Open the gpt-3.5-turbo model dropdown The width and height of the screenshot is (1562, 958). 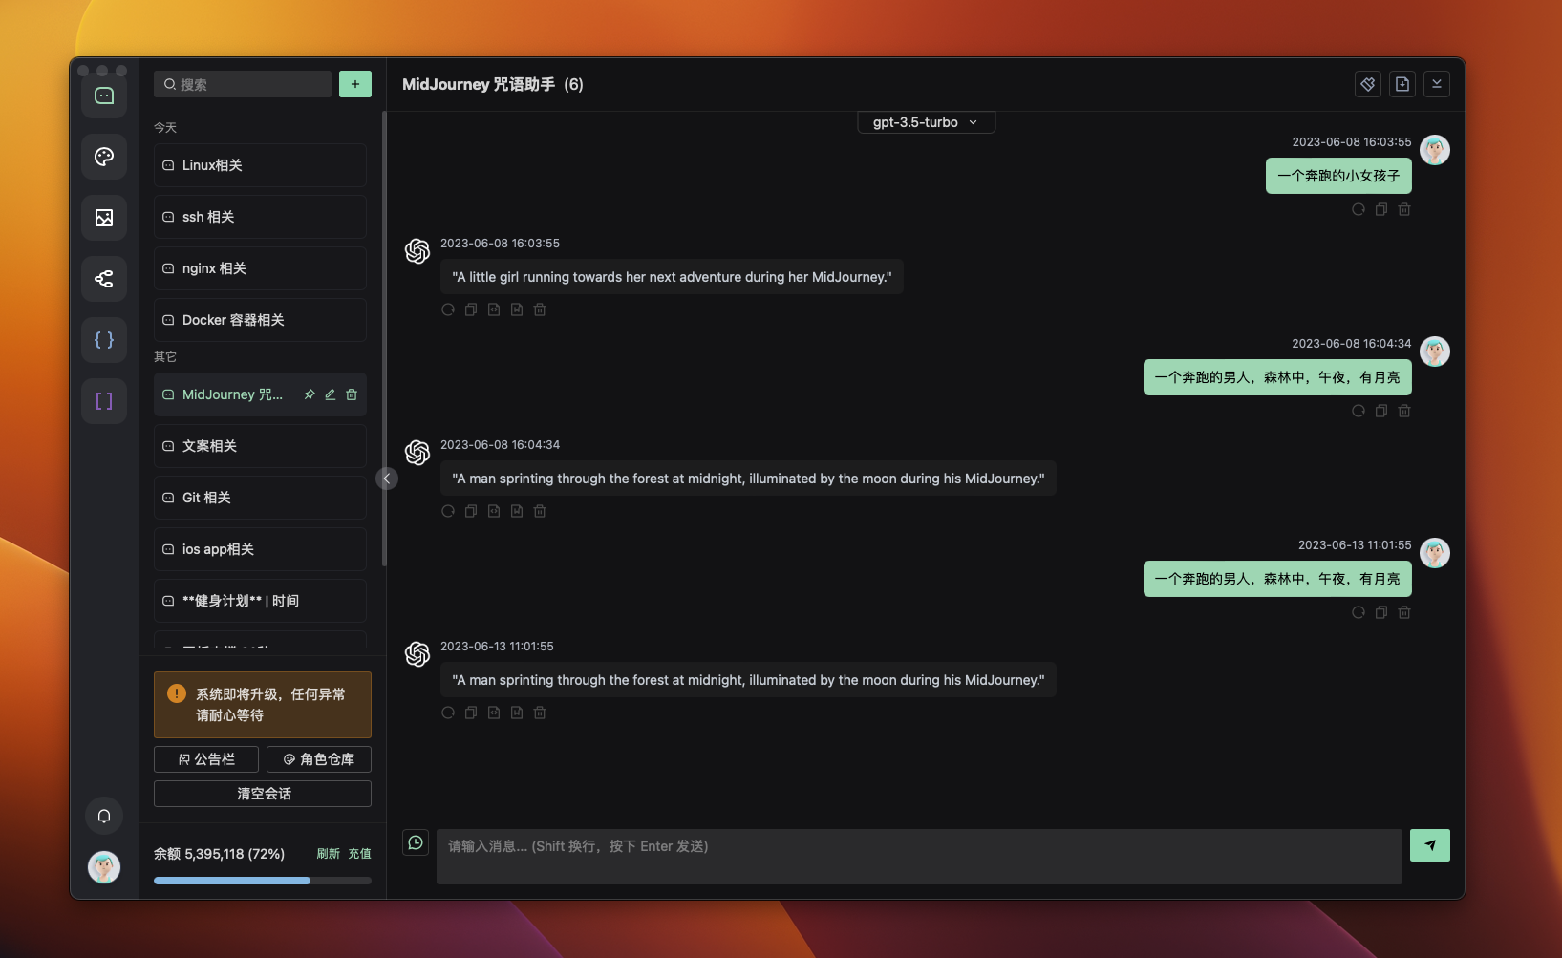[926, 122]
